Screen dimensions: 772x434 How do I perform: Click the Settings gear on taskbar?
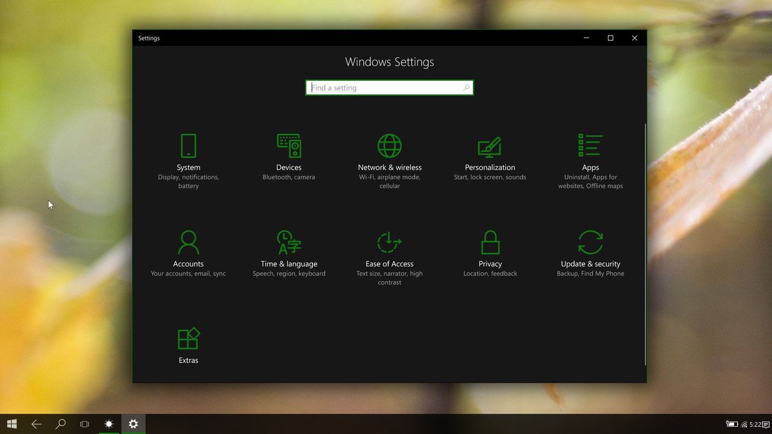(133, 424)
